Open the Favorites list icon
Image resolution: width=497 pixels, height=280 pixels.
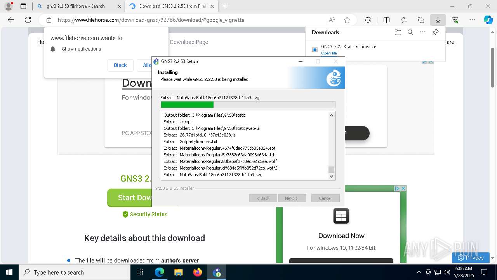tap(404, 20)
